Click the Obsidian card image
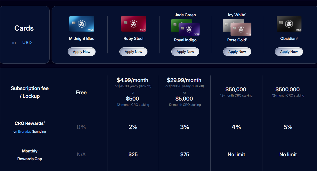Image resolution: width=317 pixels, height=171 pixels. point(289,24)
